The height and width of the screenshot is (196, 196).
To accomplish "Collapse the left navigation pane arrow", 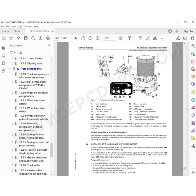I will pos(56,109).
